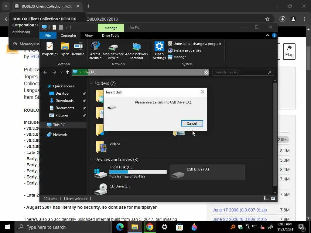
Task: Open the Settings gear on the taskbar
Action: click(164, 227)
